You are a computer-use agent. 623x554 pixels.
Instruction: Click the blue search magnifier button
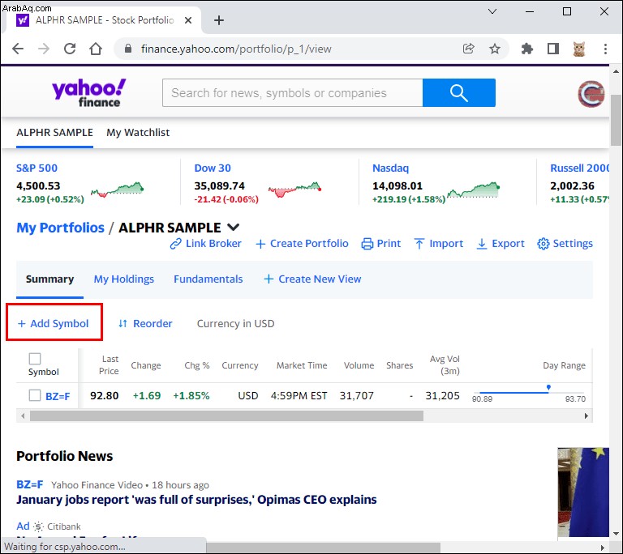tap(459, 93)
